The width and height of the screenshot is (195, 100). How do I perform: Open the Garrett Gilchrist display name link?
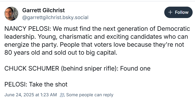tap(43, 10)
